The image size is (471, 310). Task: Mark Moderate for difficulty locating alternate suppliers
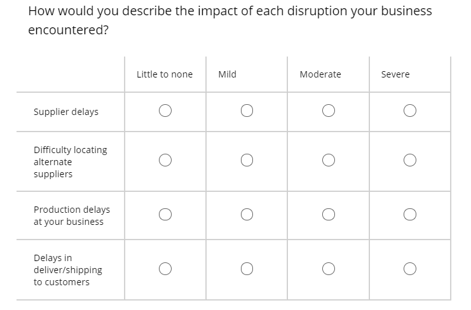(x=329, y=160)
